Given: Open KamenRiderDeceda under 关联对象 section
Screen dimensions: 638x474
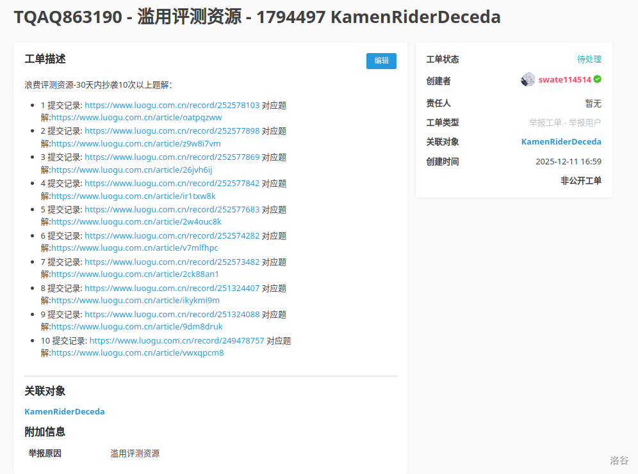Looking at the screenshot, I should click(65, 412).
